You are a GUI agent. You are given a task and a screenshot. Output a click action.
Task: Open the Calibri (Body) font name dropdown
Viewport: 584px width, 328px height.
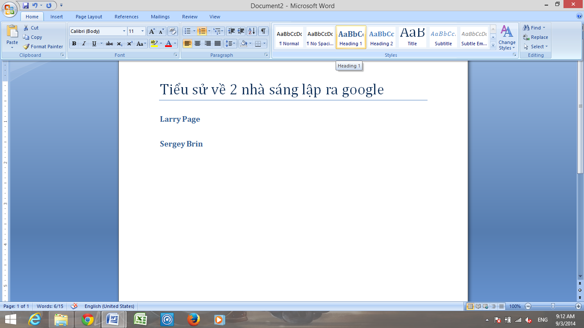[124, 31]
